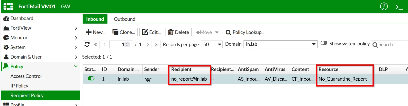Open the Records per page dropdown
The image size is (408, 106).
[x=212, y=44]
